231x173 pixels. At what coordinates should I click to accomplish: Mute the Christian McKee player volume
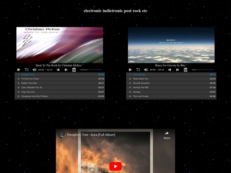(x=34, y=70)
